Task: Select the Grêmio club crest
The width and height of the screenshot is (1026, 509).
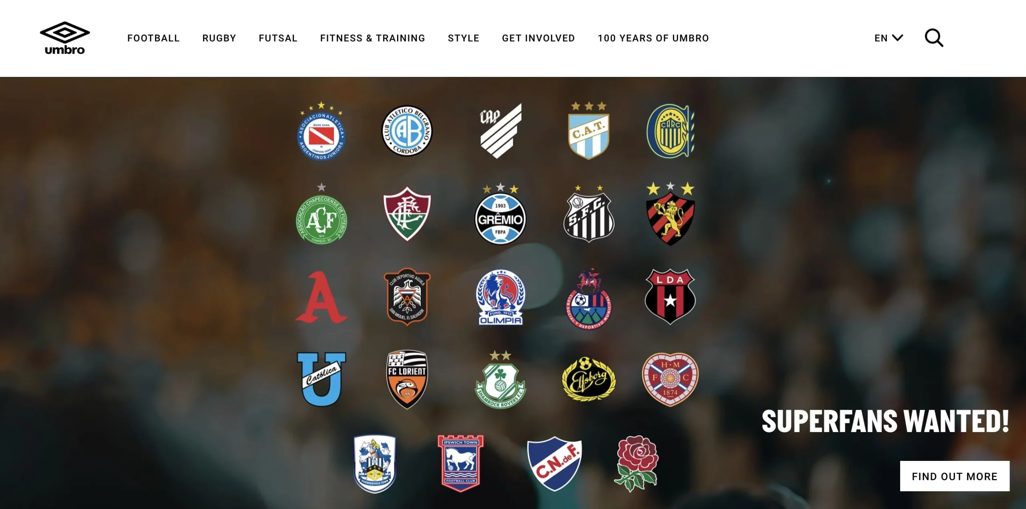Action: click(x=500, y=214)
